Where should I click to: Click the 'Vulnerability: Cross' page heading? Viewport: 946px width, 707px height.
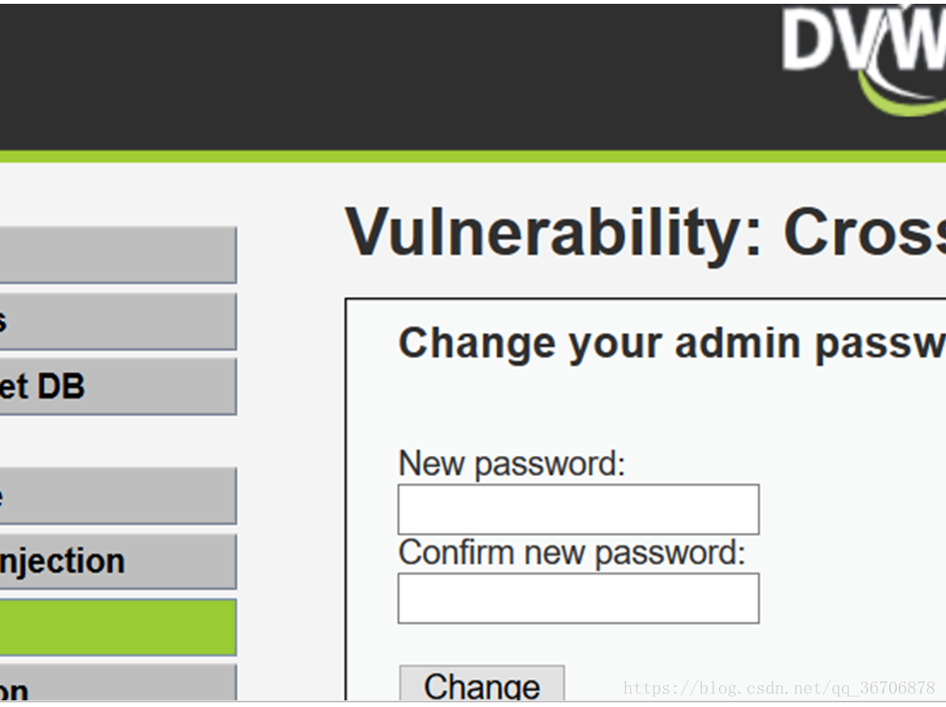645,233
